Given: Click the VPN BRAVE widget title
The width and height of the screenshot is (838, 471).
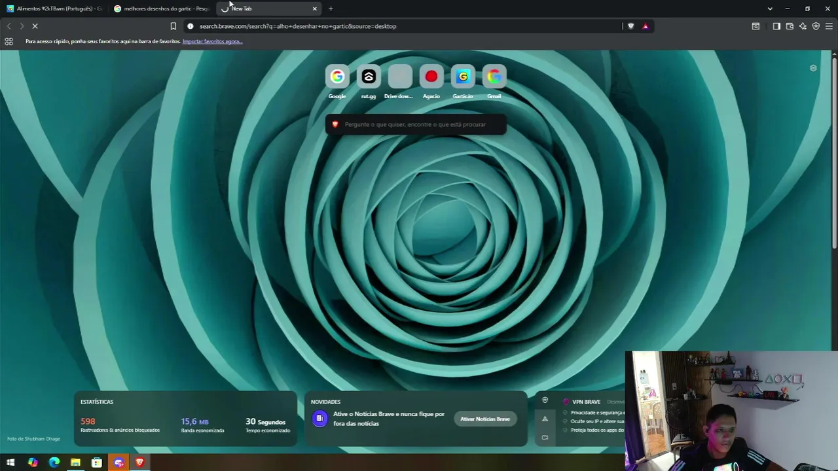Looking at the screenshot, I should (x=587, y=402).
